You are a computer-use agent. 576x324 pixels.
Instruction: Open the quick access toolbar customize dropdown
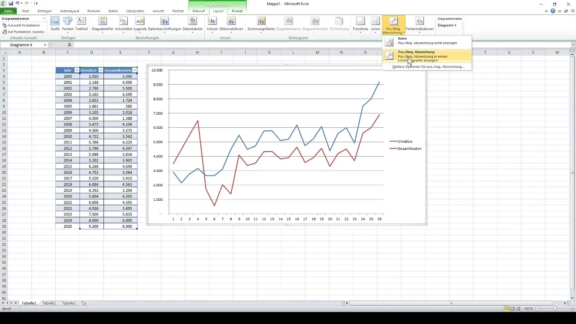pyautogui.click(x=37, y=3)
